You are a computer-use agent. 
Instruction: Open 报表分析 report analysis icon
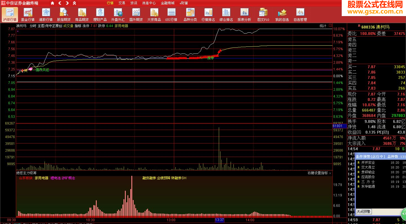coord(244,15)
